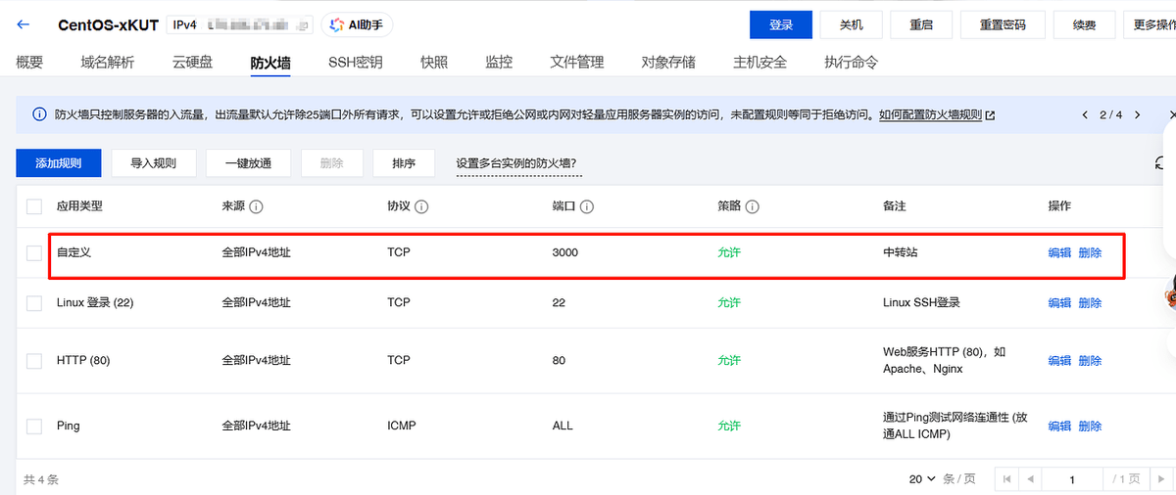
Task: Select the 自定义 port 3000 rule checkbox
Action: click(x=34, y=252)
